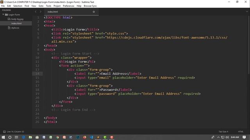Open File Explorer from the taskbar
250x140 pixels.
30,137
